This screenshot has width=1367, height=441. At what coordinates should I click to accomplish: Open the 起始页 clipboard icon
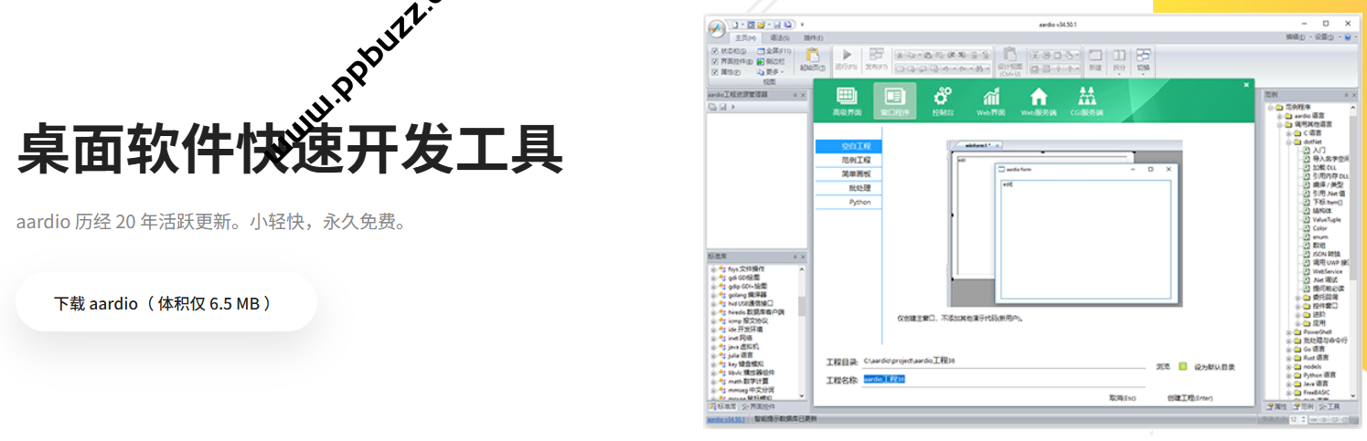(812, 57)
